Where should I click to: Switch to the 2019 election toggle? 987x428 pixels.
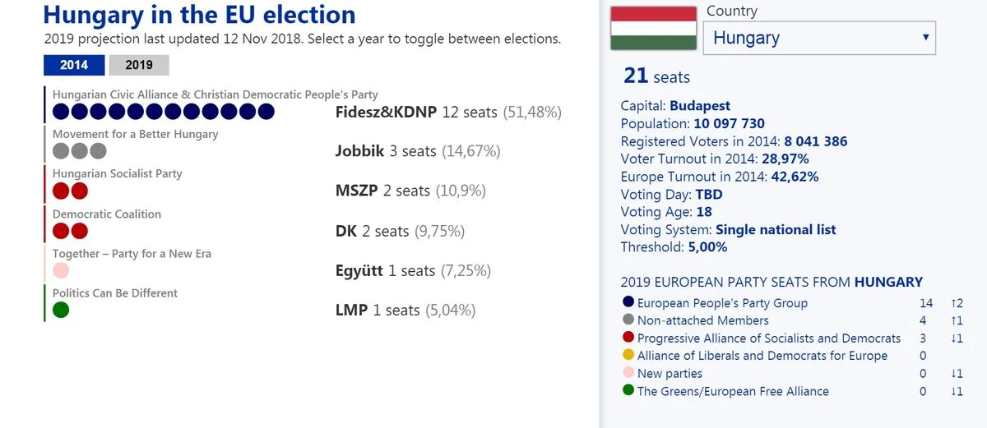[139, 66]
